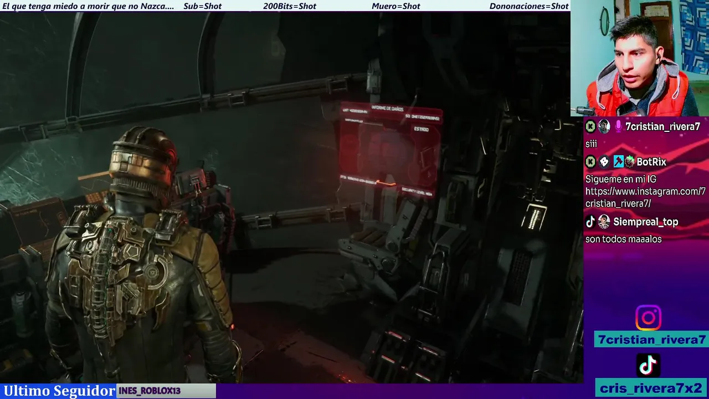Click the Ultimo Seguidor label

tap(59, 391)
